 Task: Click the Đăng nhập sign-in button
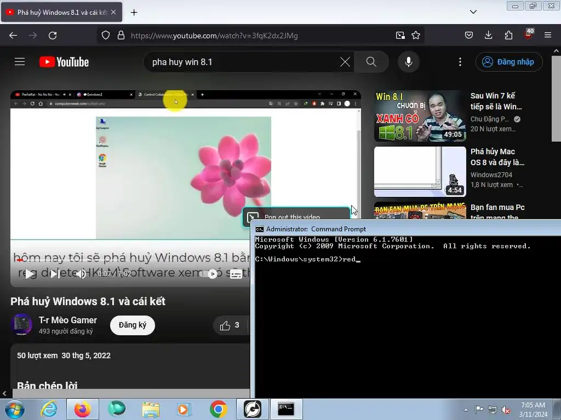click(509, 62)
